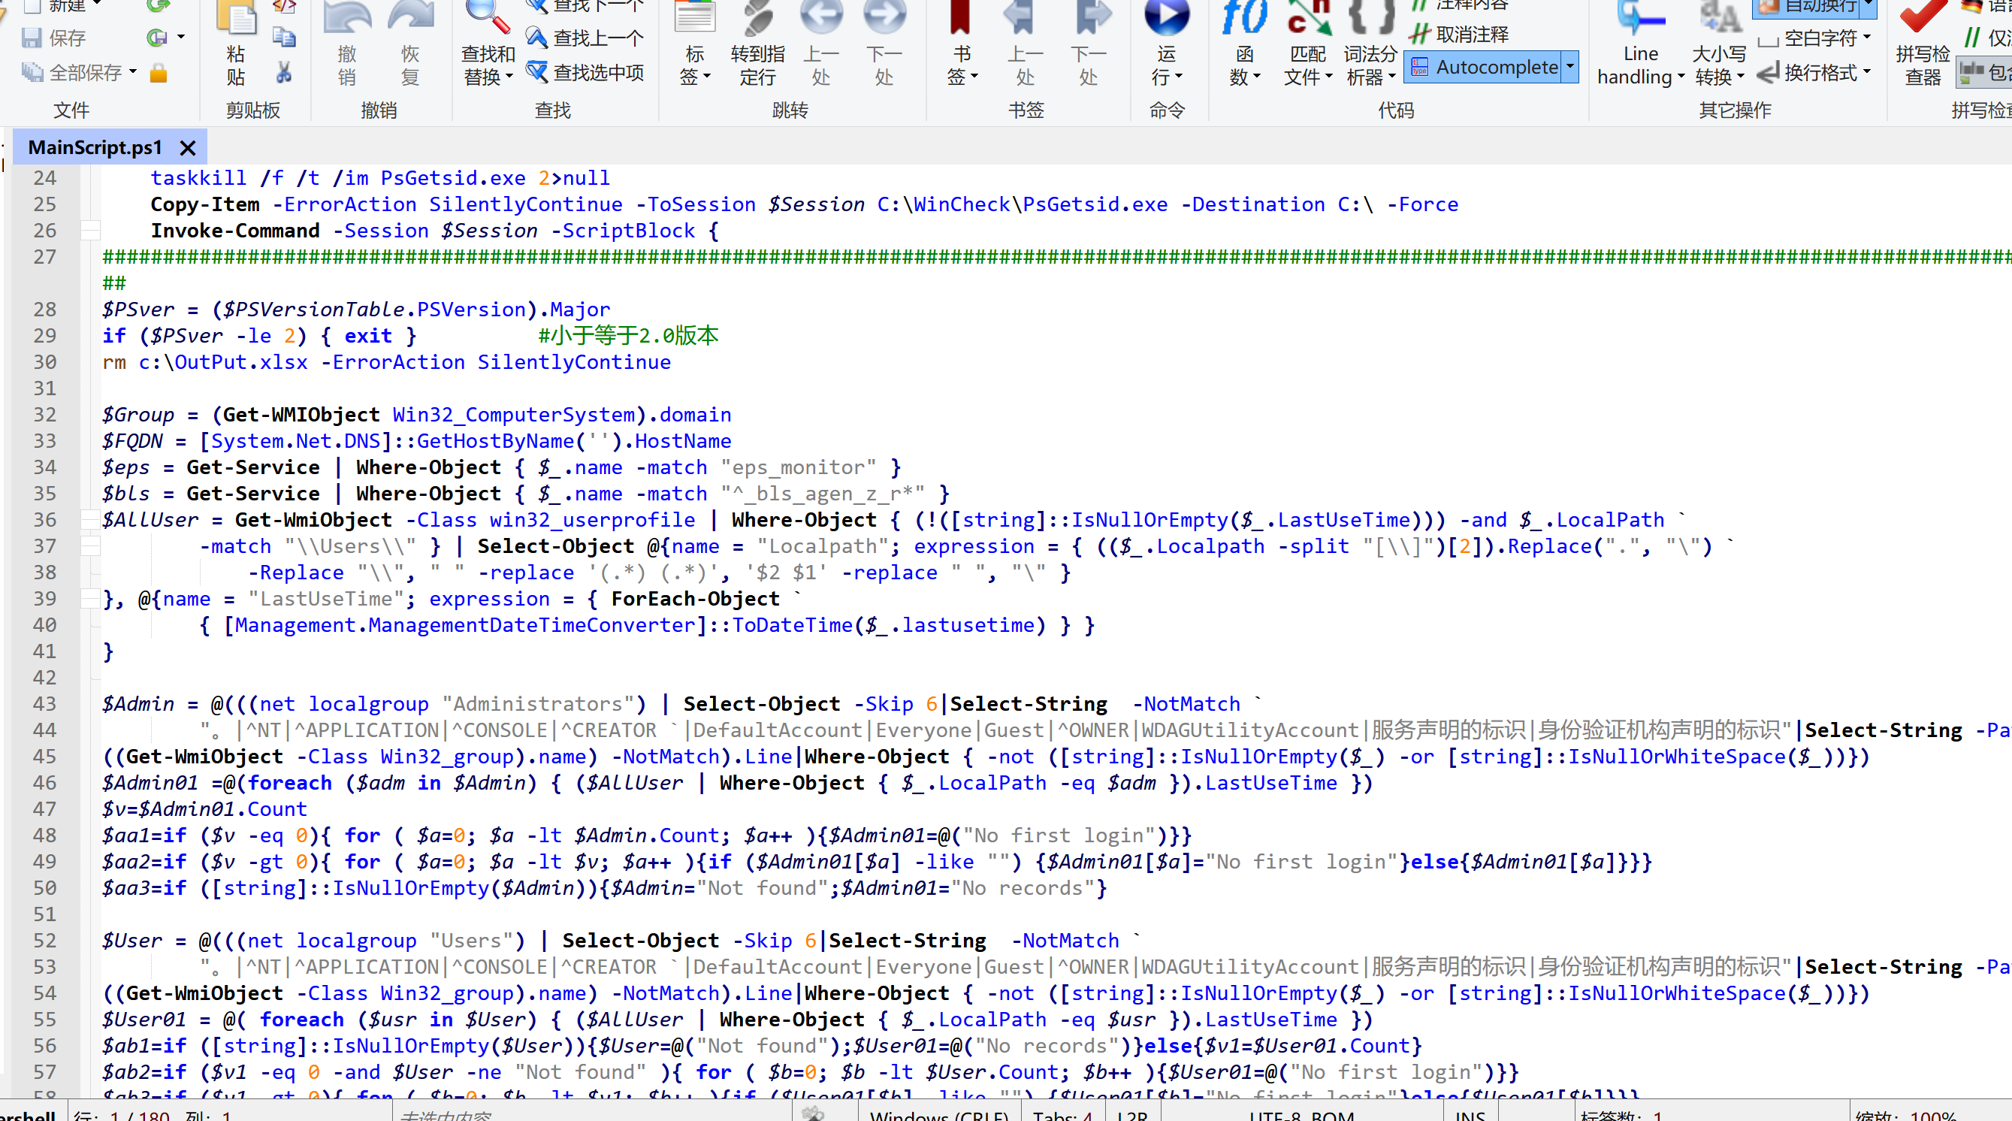Open the Autocomplete dropdown arrow
The height and width of the screenshot is (1121, 2012).
[x=1570, y=67]
